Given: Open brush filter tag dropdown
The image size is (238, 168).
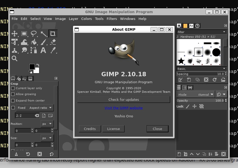Looking at the screenshot, I should [224, 32].
